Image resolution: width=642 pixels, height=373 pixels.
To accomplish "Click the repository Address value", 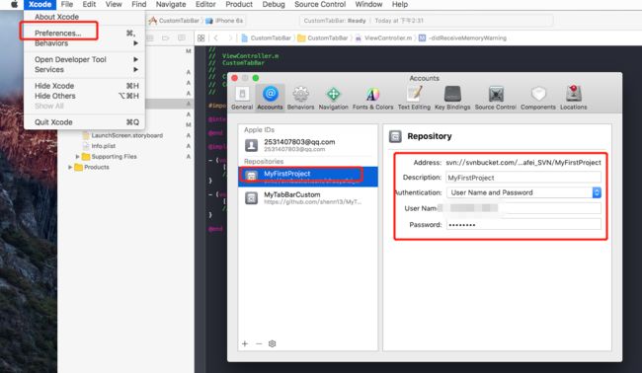I will click(x=523, y=163).
